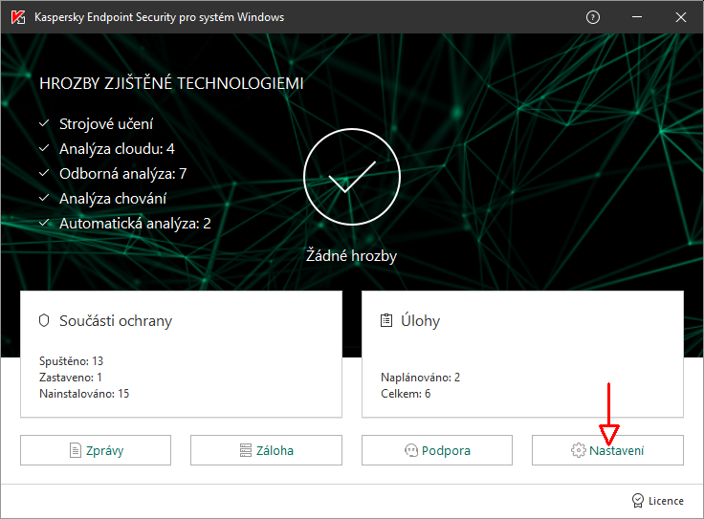Open the Podpora support button
This screenshot has width=704, height=519.
coord(437,450)
